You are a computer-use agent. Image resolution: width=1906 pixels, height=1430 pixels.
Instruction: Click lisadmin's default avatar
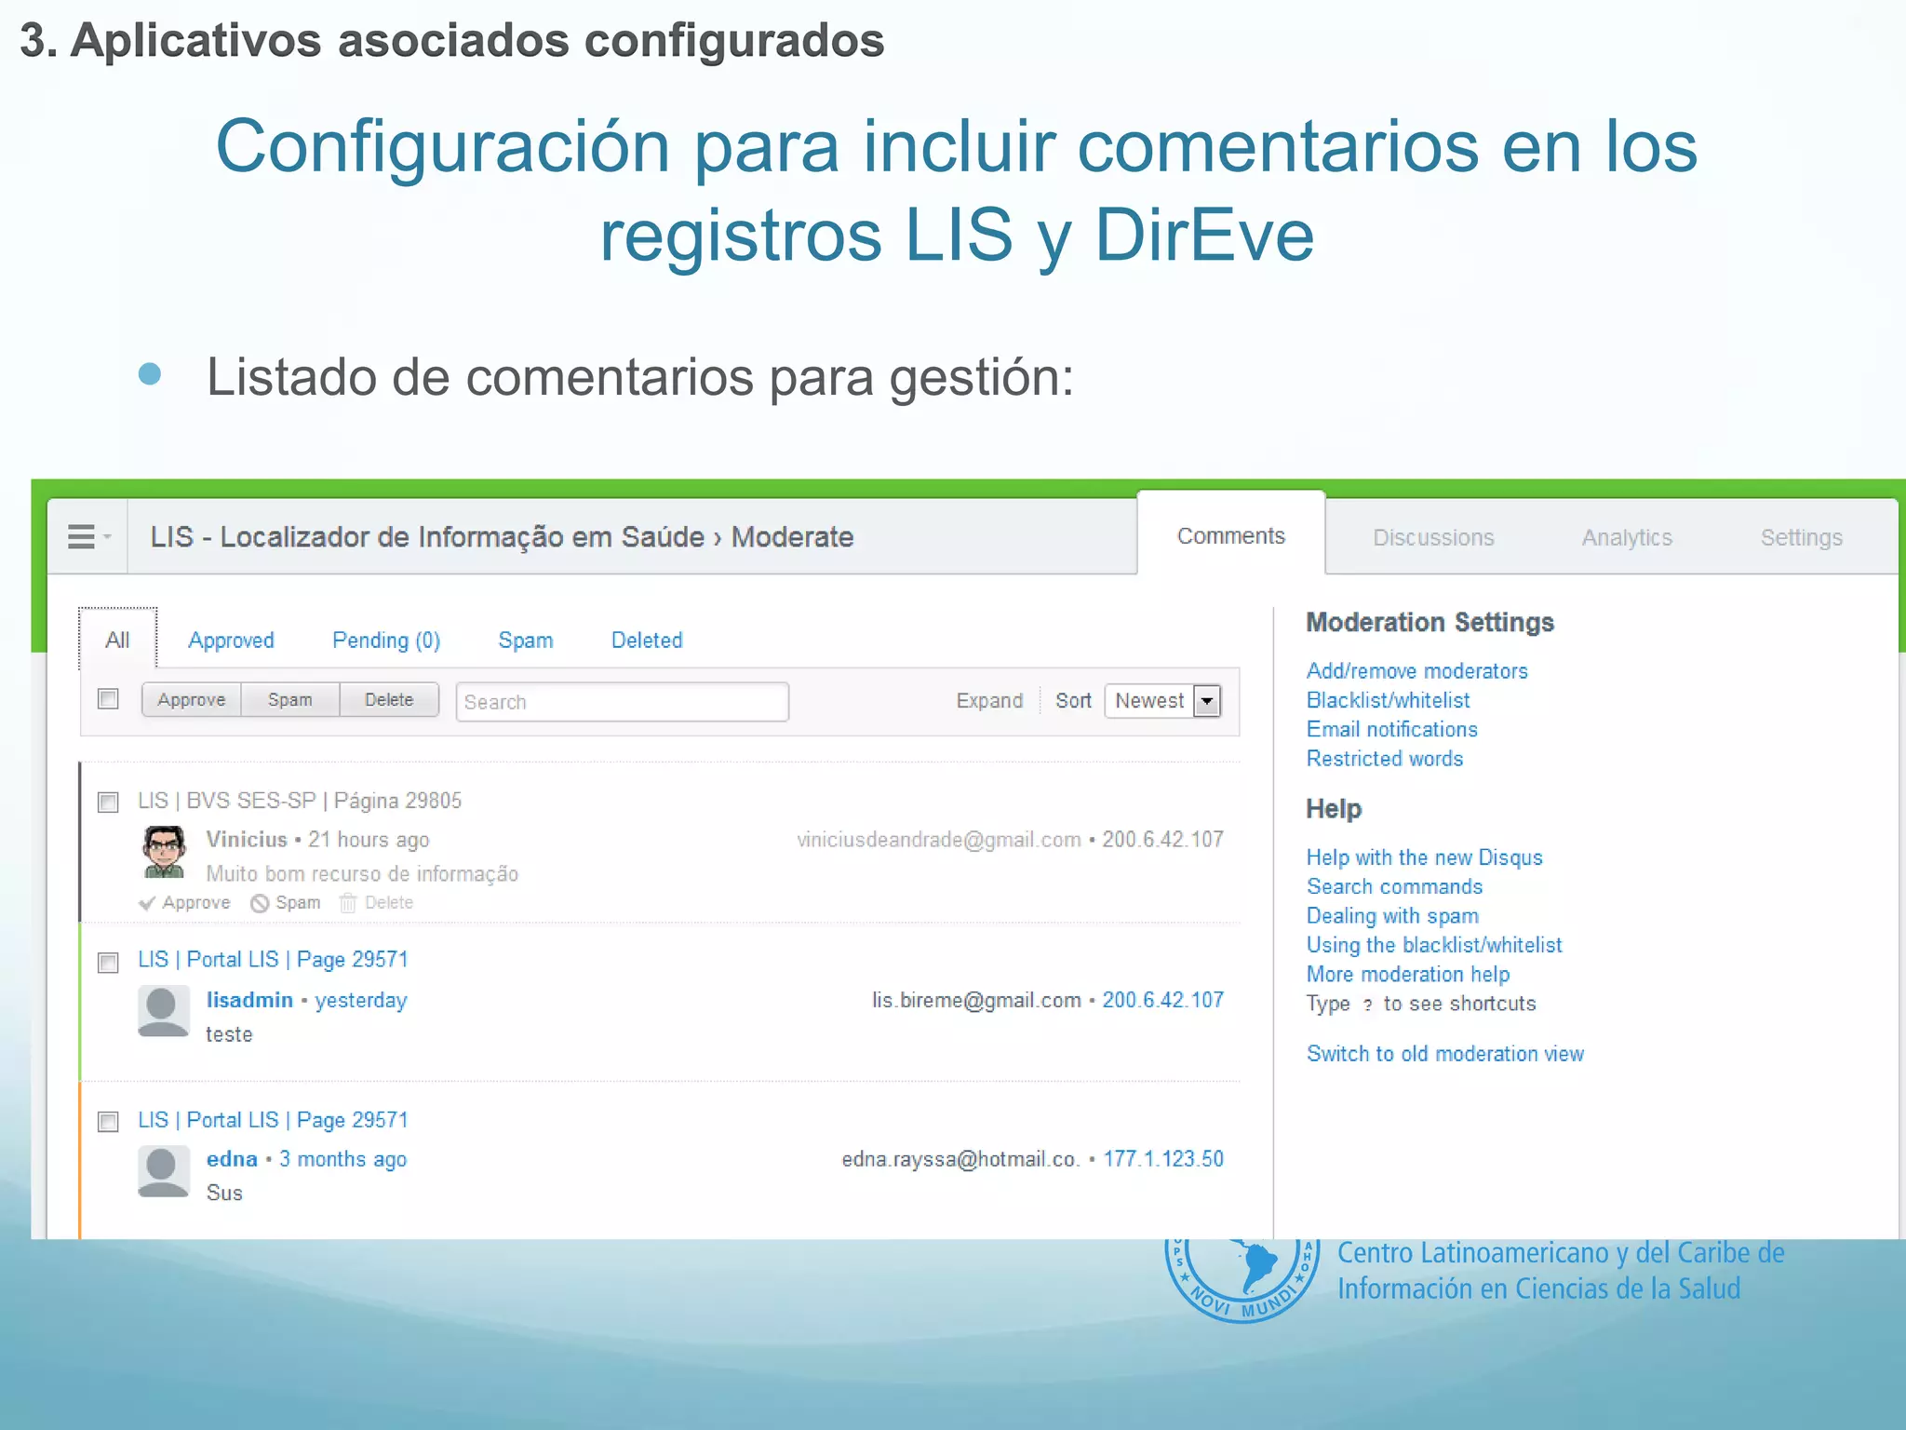pos(164,1011)
